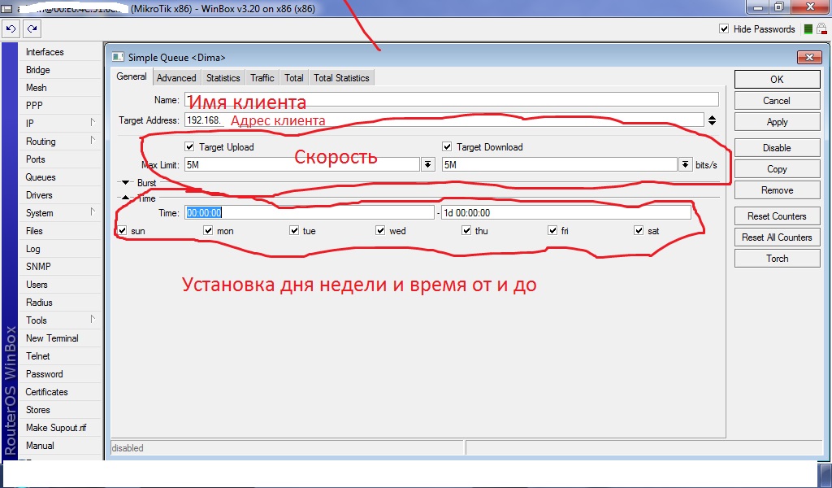The width and height of the screenshot is (832, 488).
Task: Click the padlock icon at the top right
Action: click(821, 29)
